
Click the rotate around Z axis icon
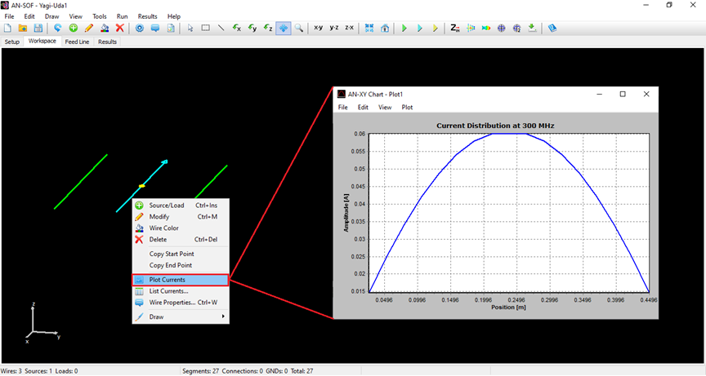click(268, 28)
